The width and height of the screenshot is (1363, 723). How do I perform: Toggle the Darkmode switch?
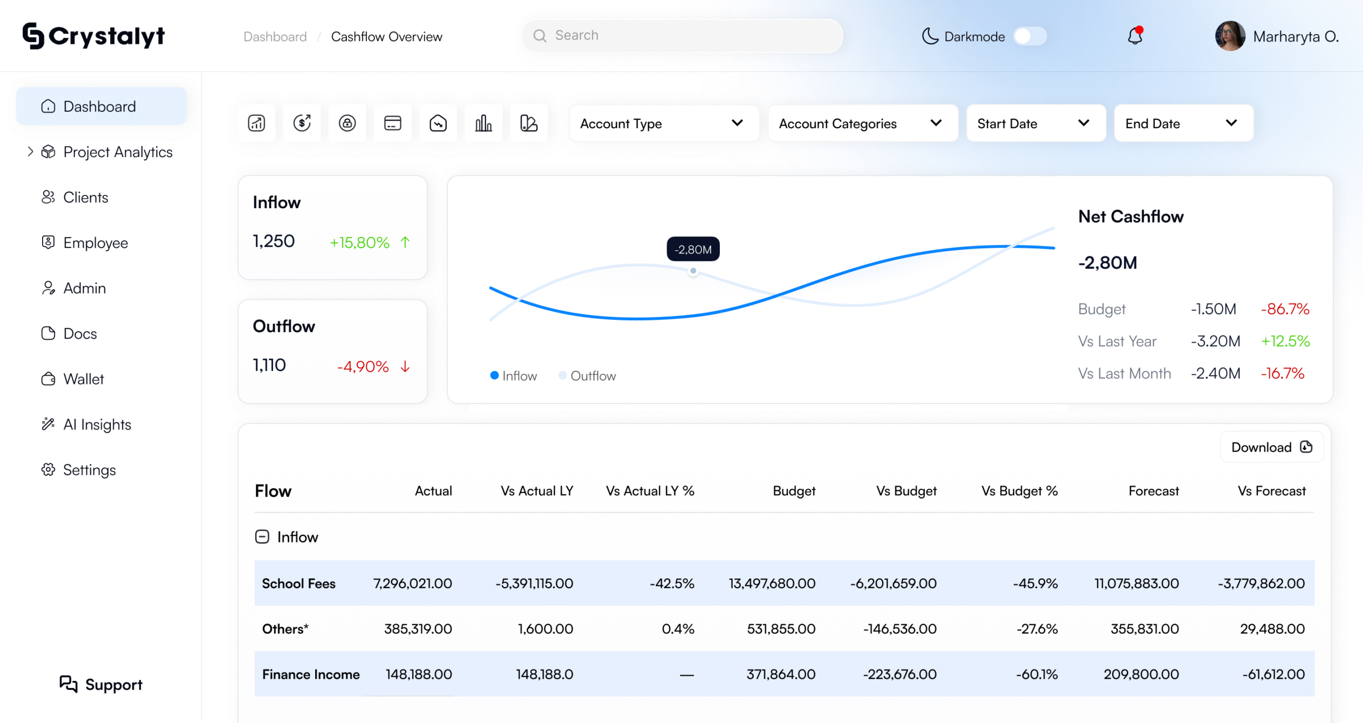click(x=1030, y=36)
